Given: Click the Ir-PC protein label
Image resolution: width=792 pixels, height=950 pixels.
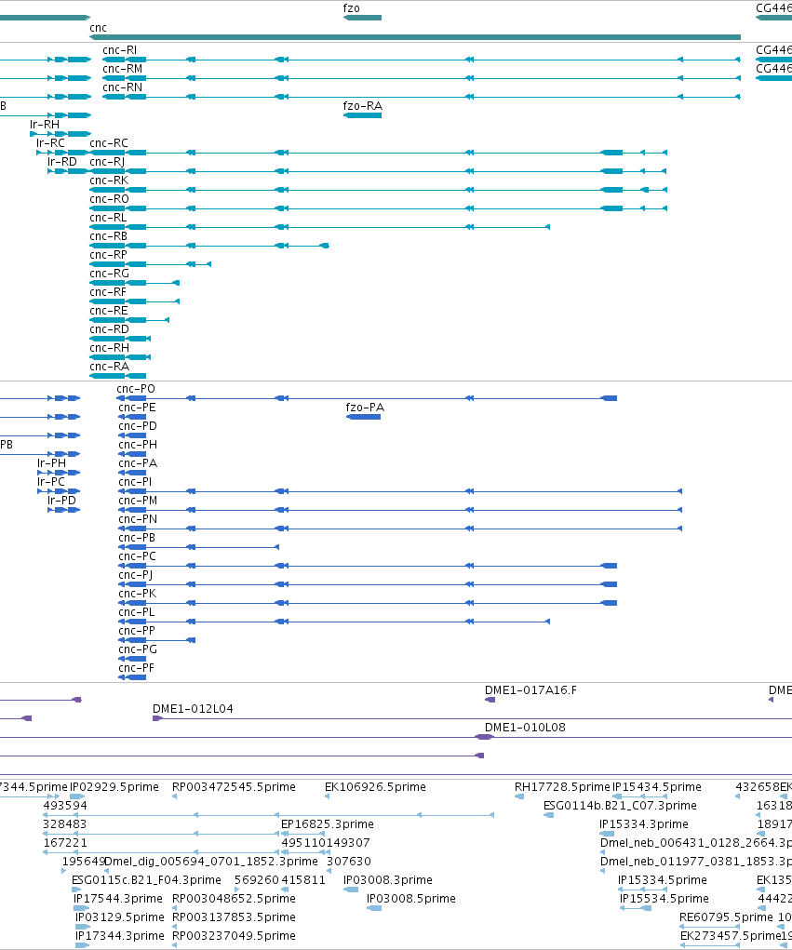Looking at the screenshot, I should click(51, 482).
